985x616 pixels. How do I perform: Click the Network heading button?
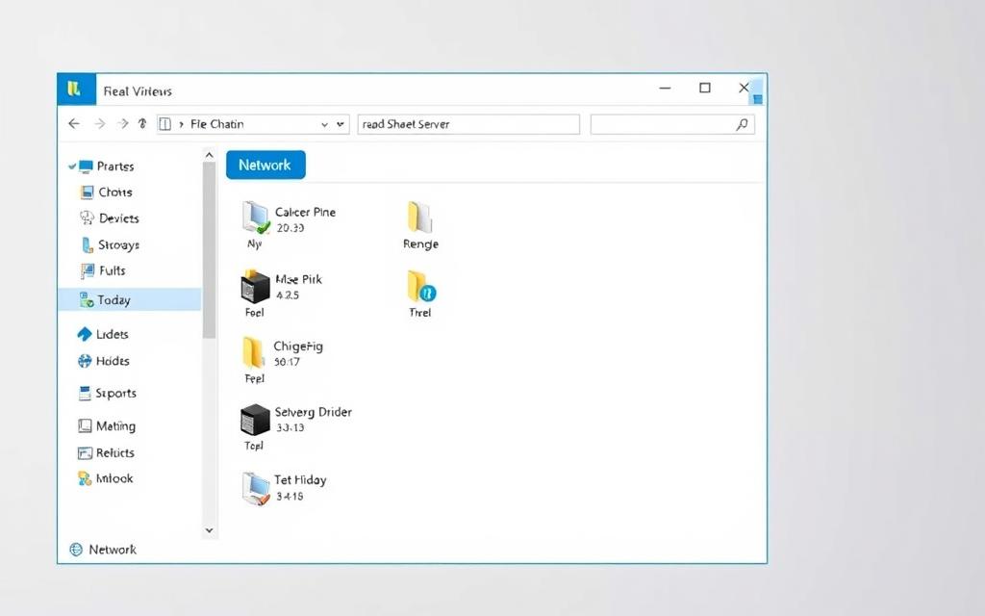click(x=265, y=165)
